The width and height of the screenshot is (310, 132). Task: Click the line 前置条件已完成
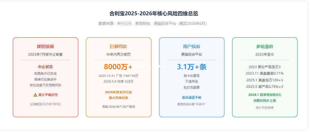[45, 73]
